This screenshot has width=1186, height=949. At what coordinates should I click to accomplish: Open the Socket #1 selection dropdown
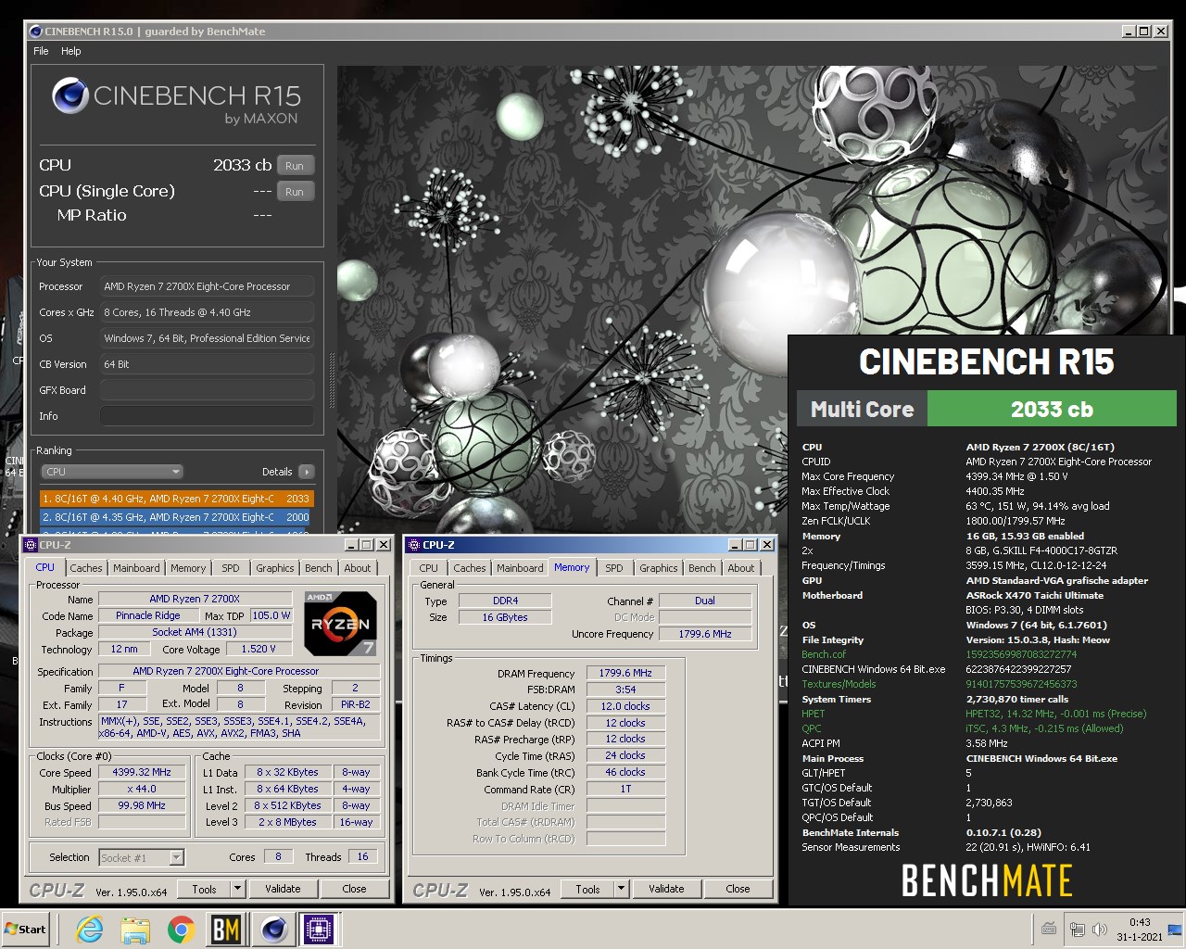(x=142, y=857)
